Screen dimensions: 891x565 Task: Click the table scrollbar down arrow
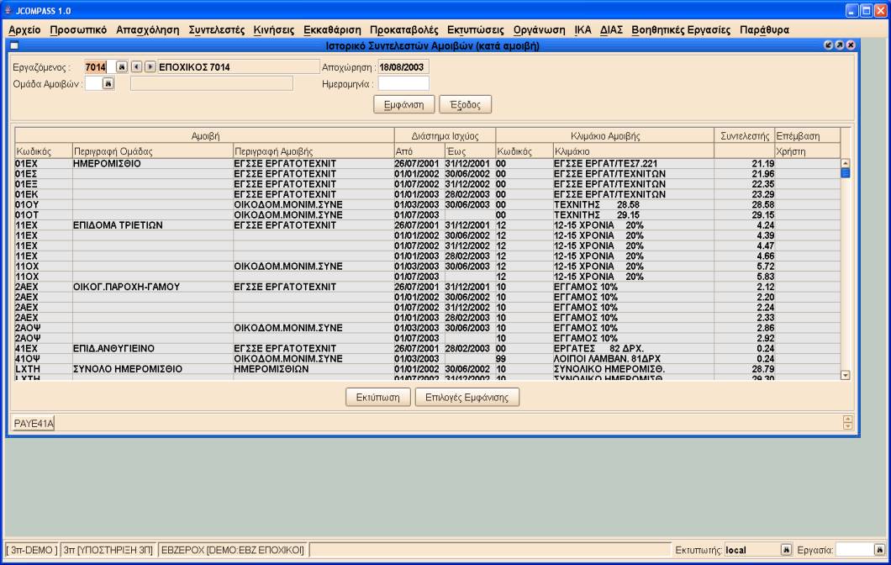click(845, 375)
